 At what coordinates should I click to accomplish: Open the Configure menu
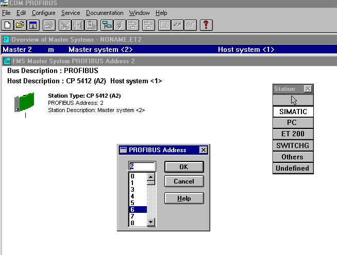pos(44,13)
